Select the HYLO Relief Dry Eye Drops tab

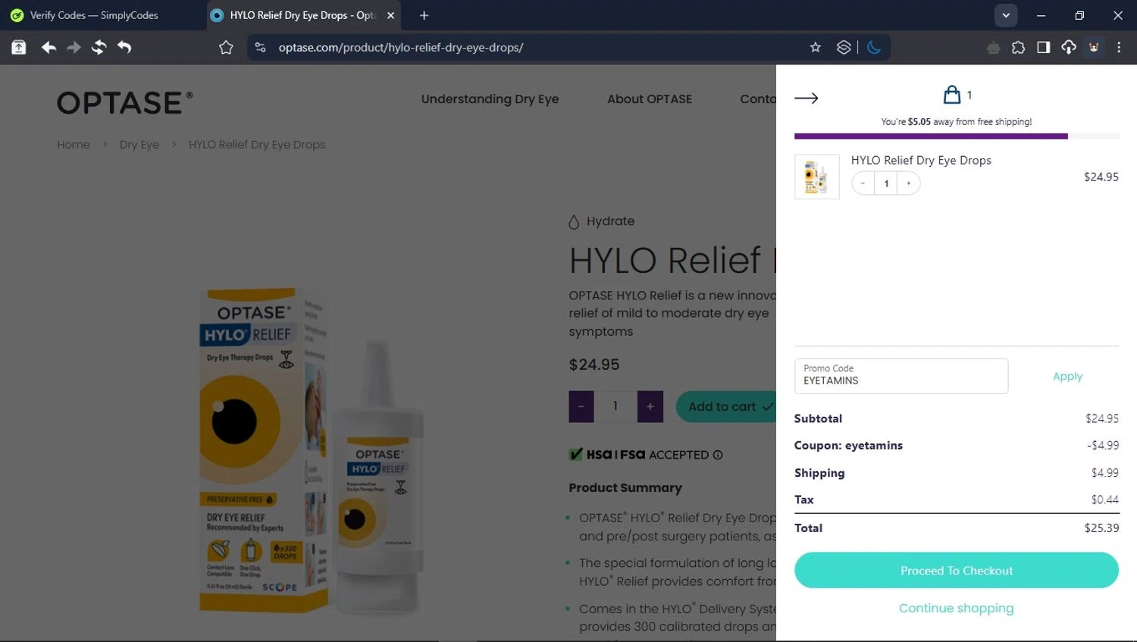click(x=302, y=15)
